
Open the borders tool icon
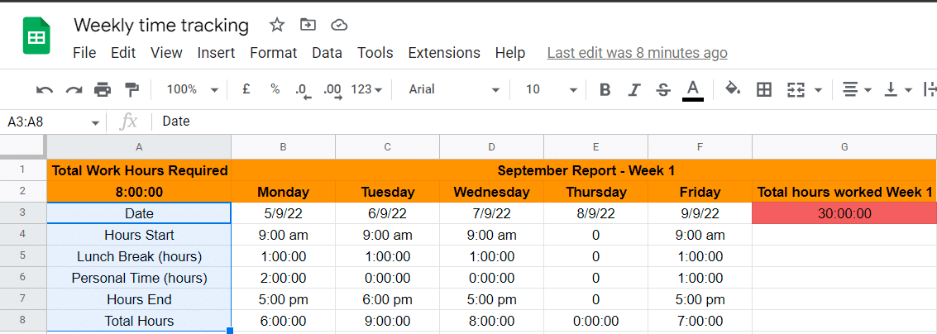764,89
